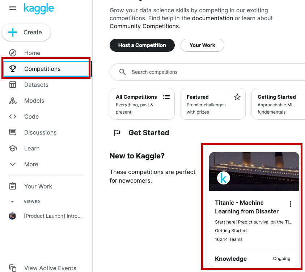Collapse the VIEWED section chevron
This screenshot has height=272, width=305.
12,201
